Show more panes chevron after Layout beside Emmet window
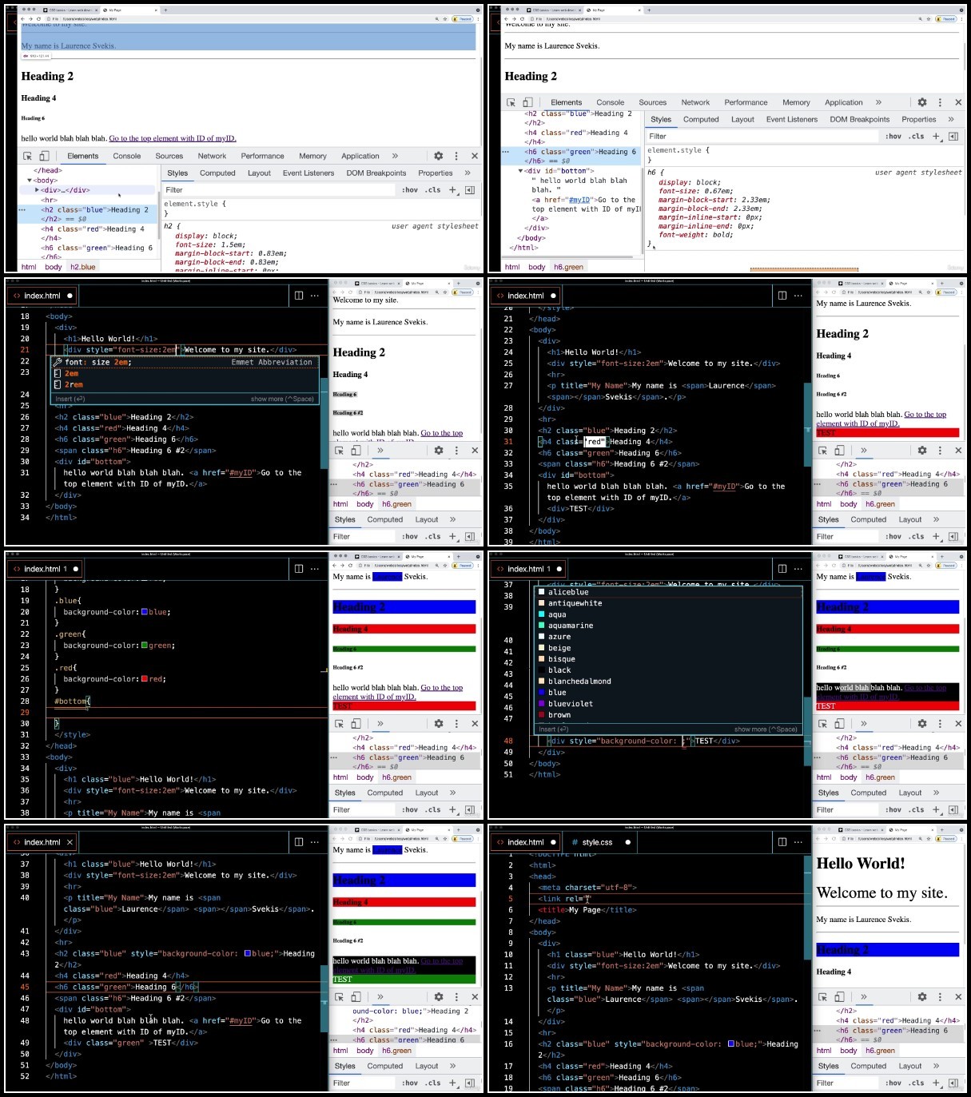Screen dimensions: 971x1097 (x=453, y=519)
